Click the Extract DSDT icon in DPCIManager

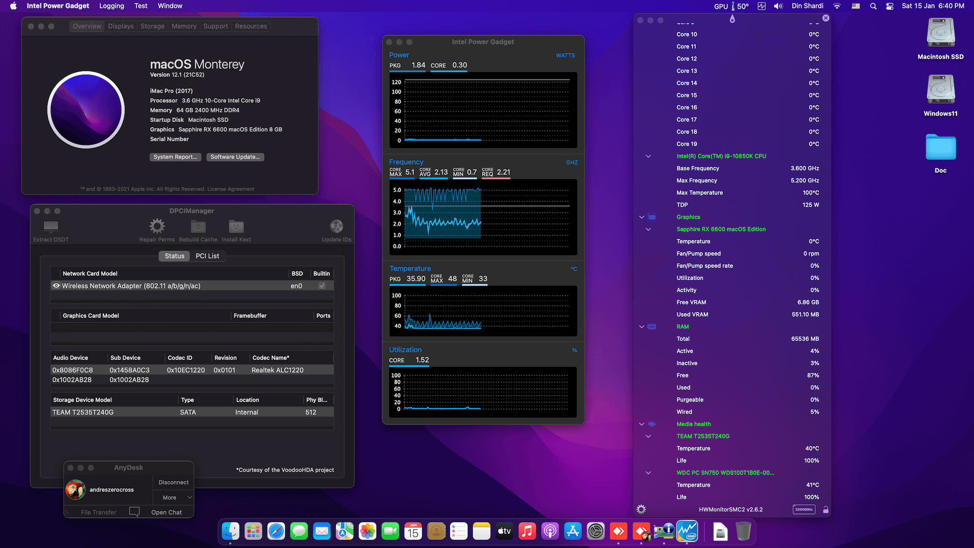tap(50, 227)
